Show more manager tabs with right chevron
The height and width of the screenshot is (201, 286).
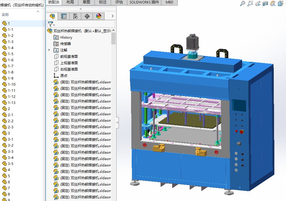112,16
